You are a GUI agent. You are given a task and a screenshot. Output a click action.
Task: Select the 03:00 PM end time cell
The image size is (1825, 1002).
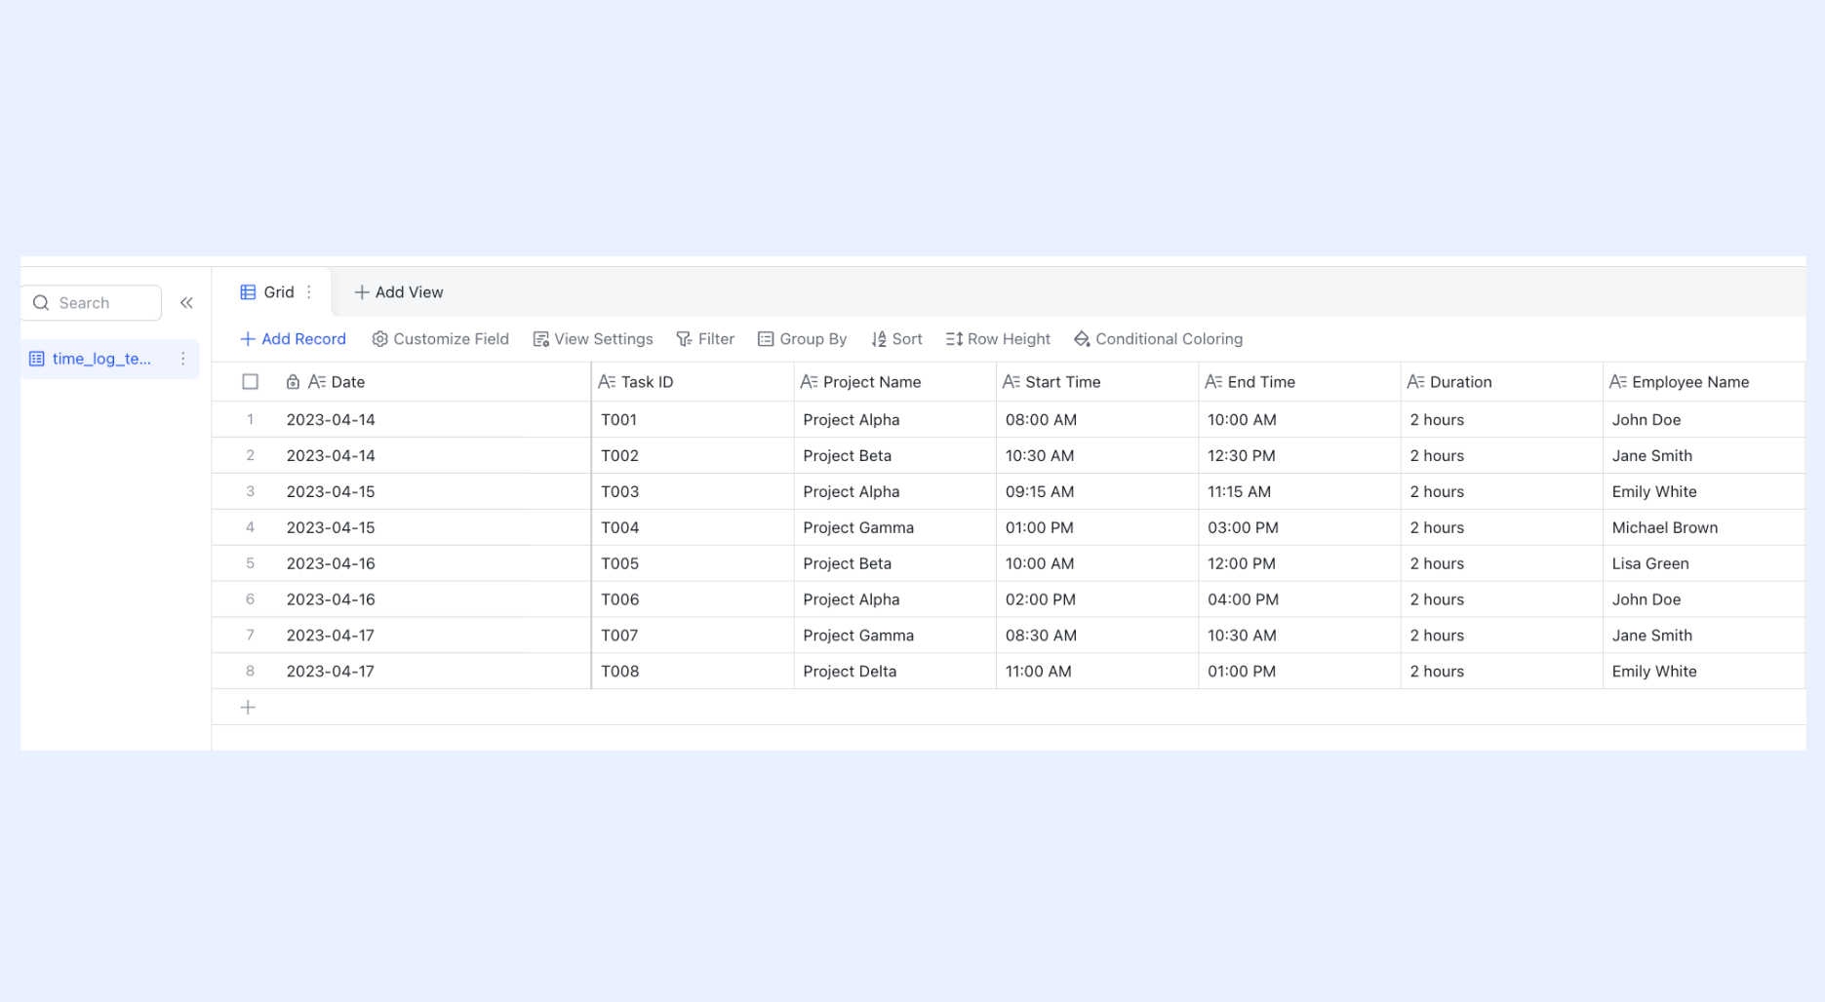point(1299,527)
